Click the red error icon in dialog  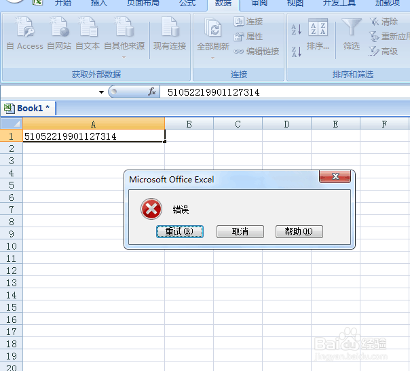(151, 209)
